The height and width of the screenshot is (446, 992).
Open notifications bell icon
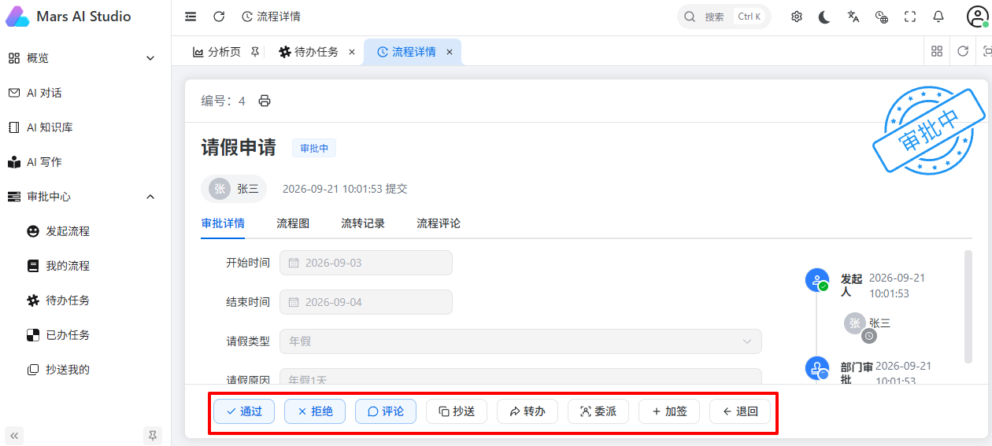[938, 17]
